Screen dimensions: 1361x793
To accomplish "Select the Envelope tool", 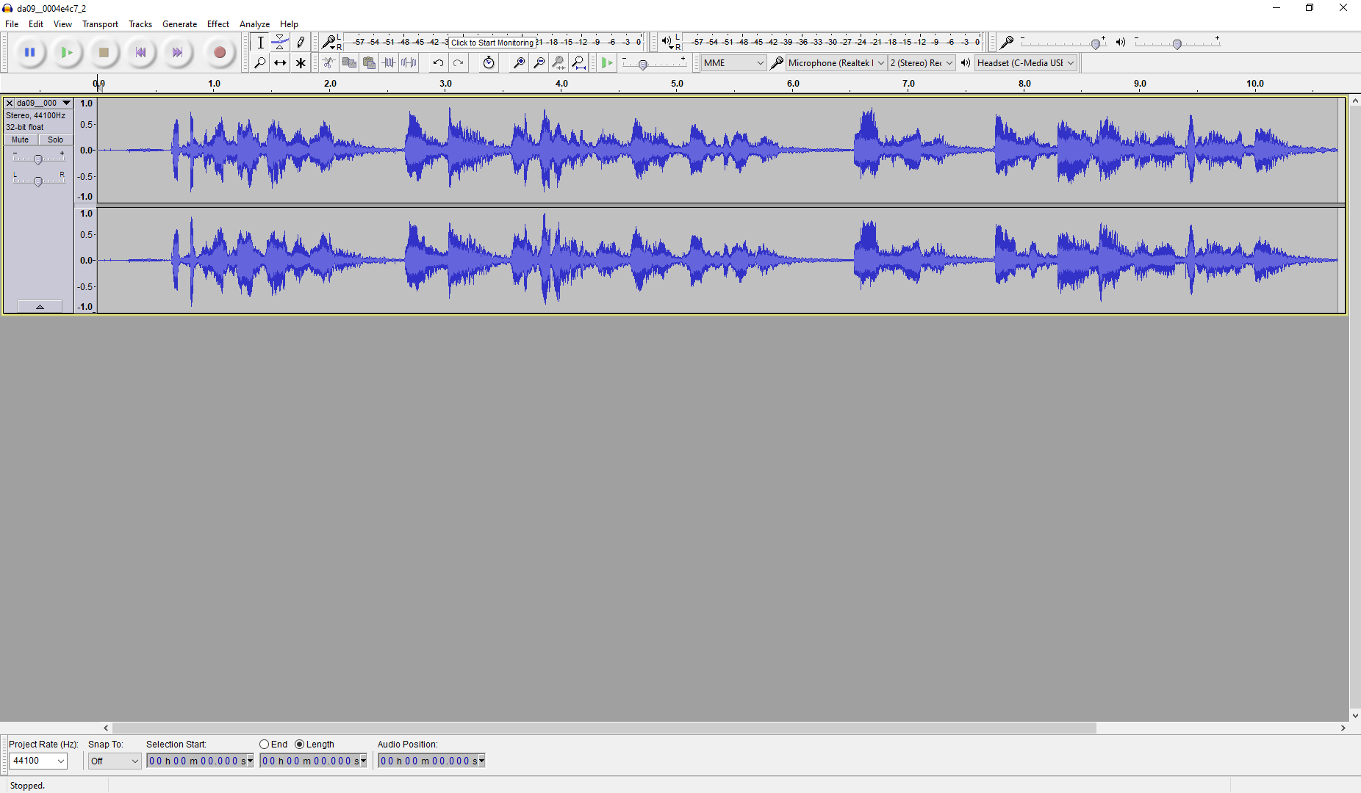I will 280,43.
